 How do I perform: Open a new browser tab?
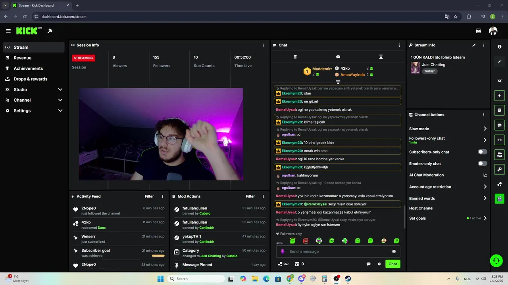coord(77,6)
